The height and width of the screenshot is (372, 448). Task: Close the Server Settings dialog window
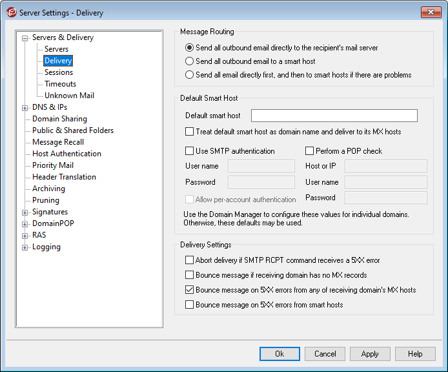tap(430, 12)
